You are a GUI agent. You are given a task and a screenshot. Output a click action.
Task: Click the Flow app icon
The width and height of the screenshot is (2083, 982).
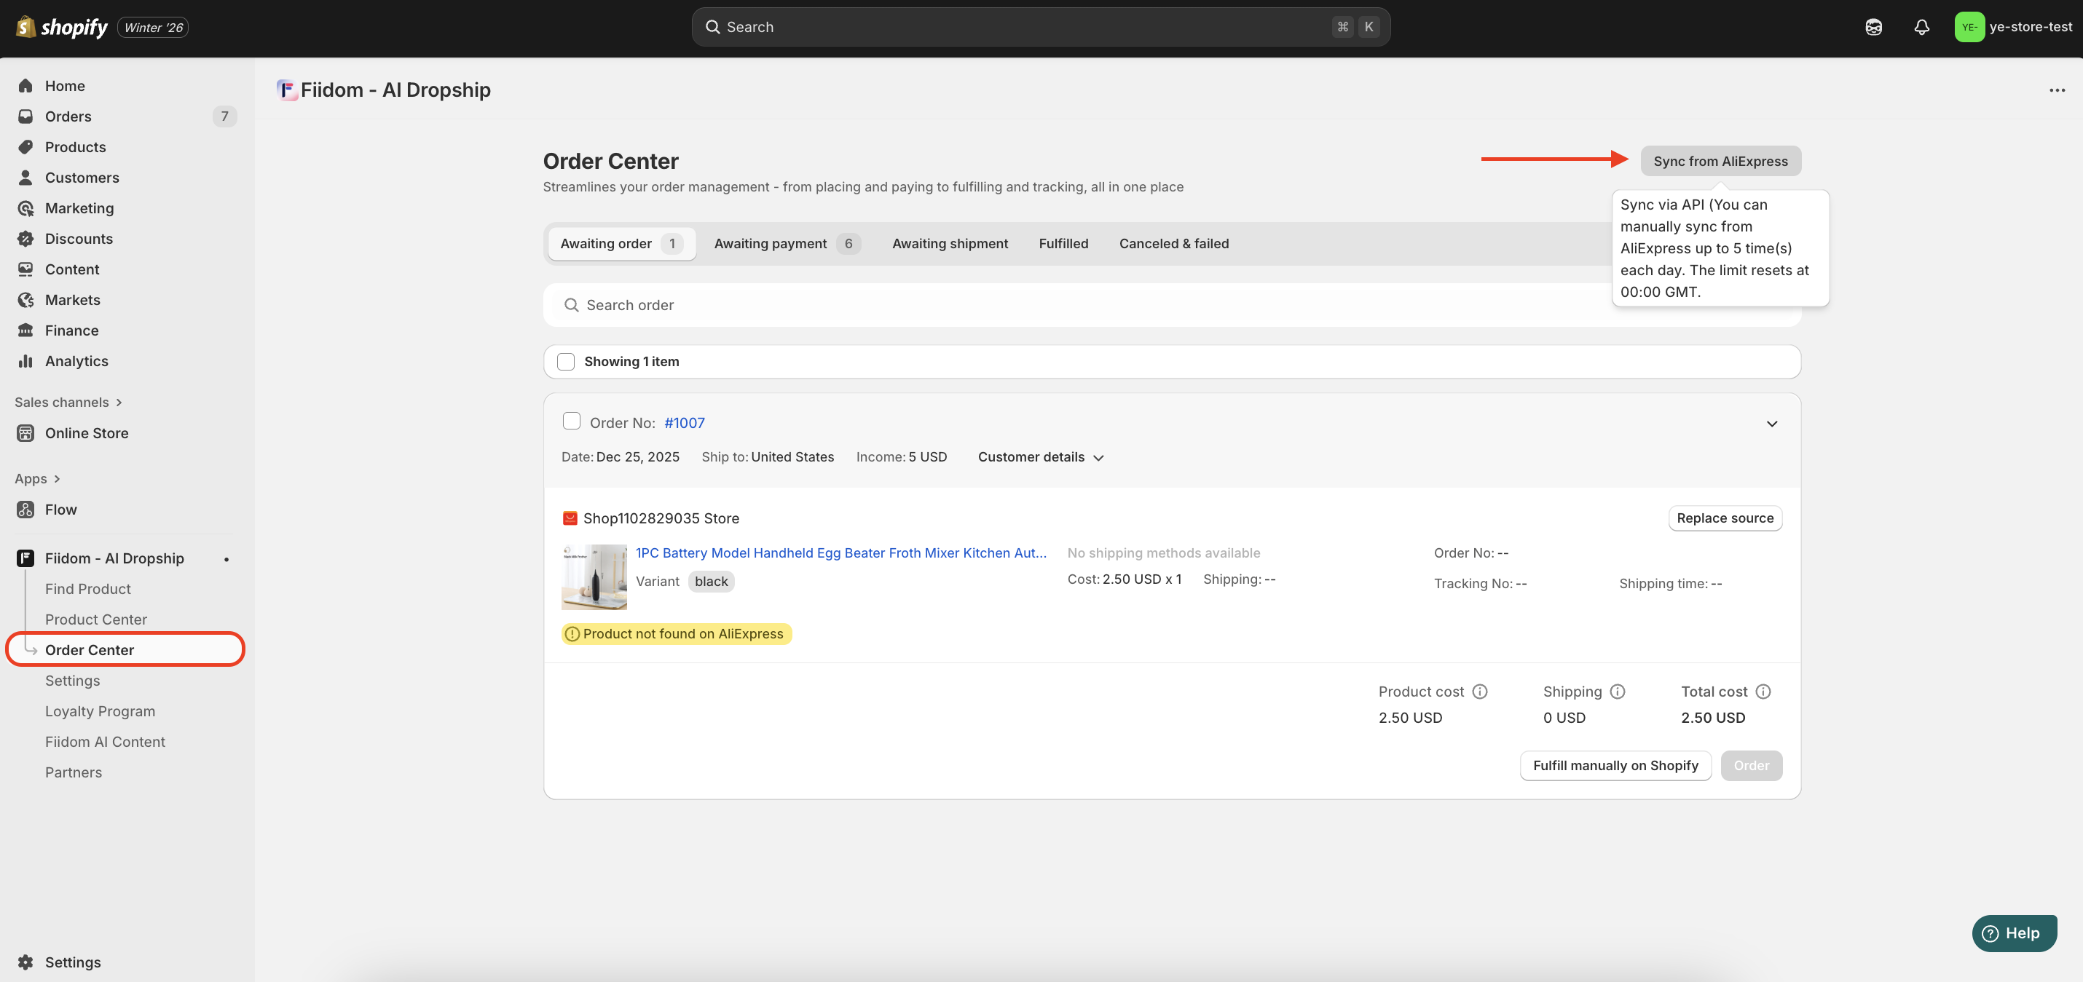[x=26, y=510]
